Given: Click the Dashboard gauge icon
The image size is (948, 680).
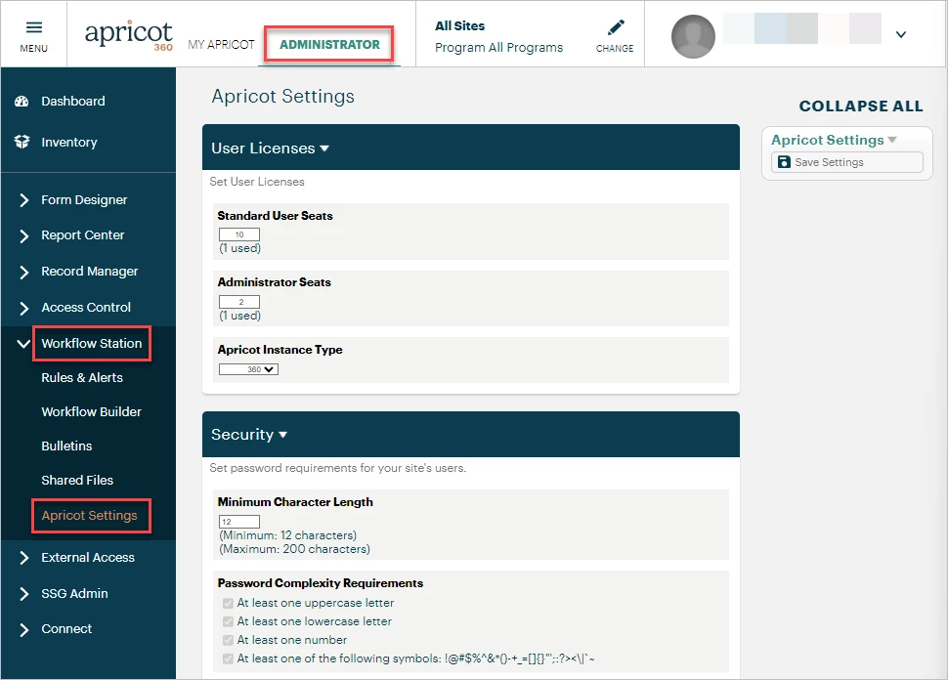Looking at the screenshot, I should pyautogui.click(x=22, y=101).
